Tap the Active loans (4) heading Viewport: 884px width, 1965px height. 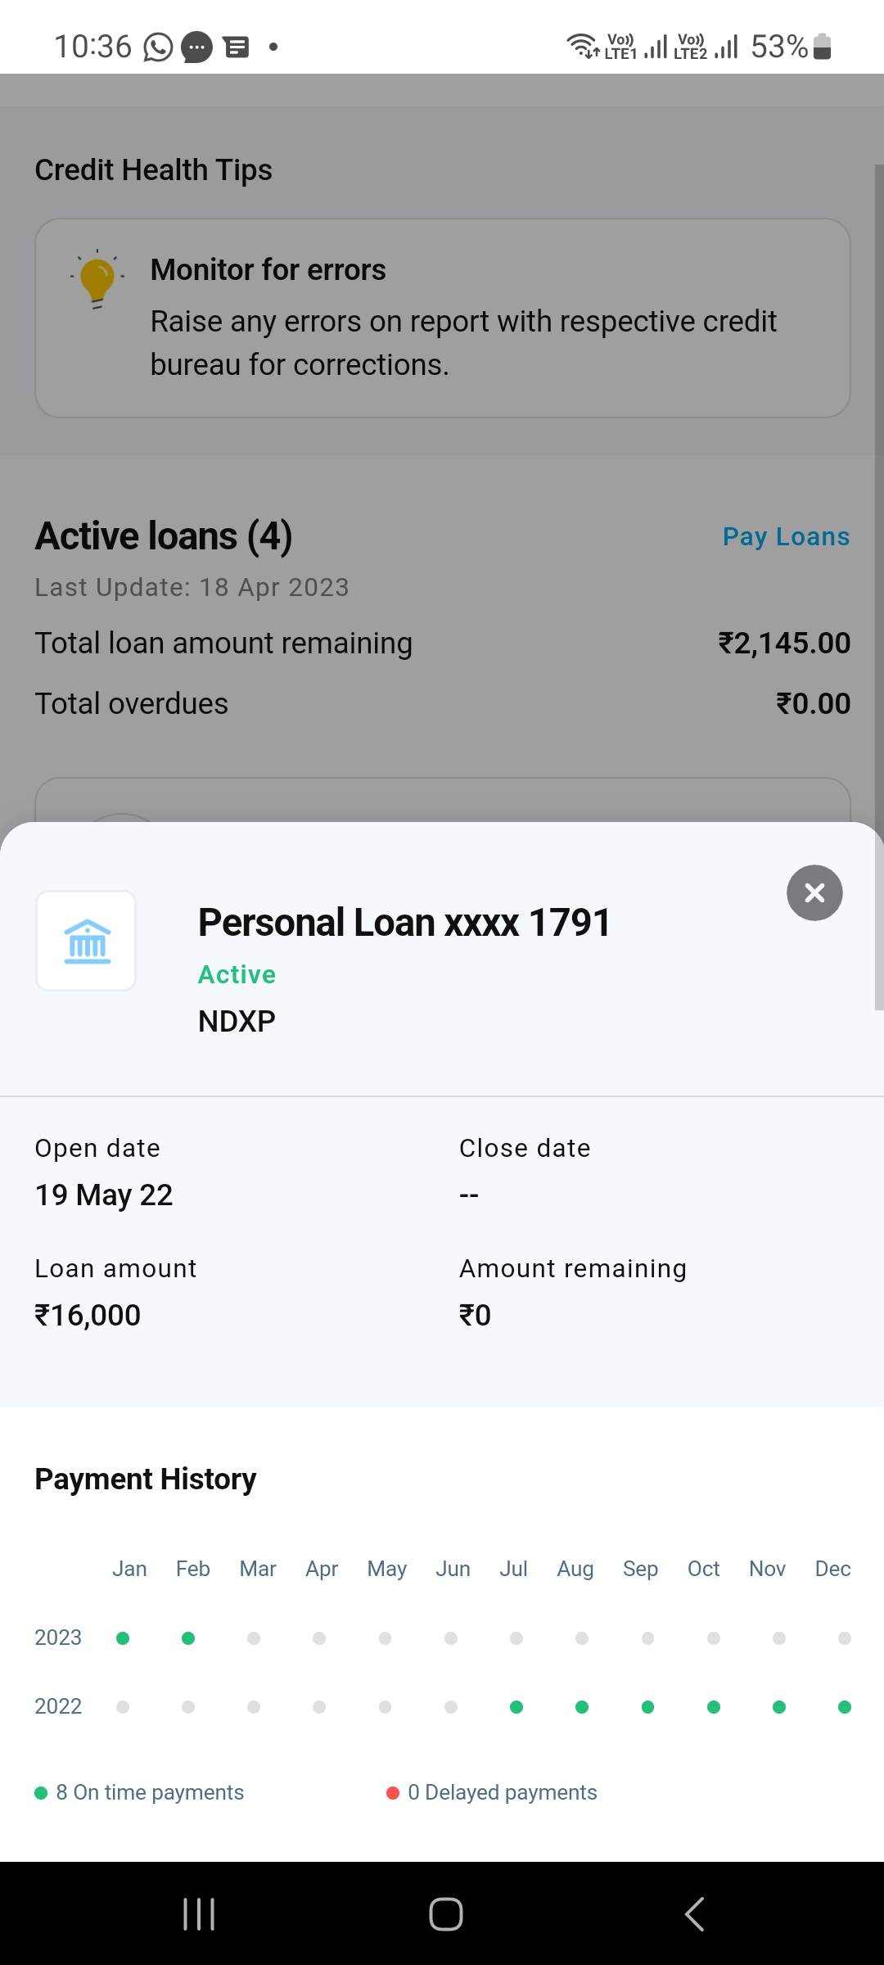pyautogui.click(x=164, y=536)
